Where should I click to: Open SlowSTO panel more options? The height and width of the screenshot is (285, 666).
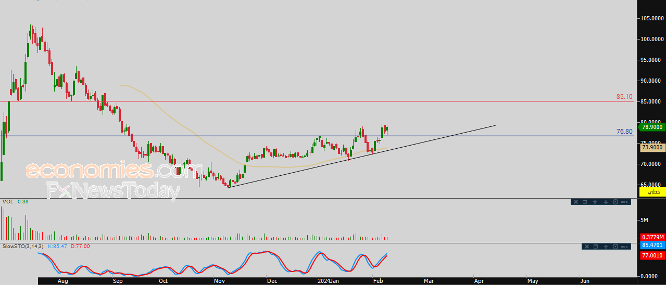624,247
